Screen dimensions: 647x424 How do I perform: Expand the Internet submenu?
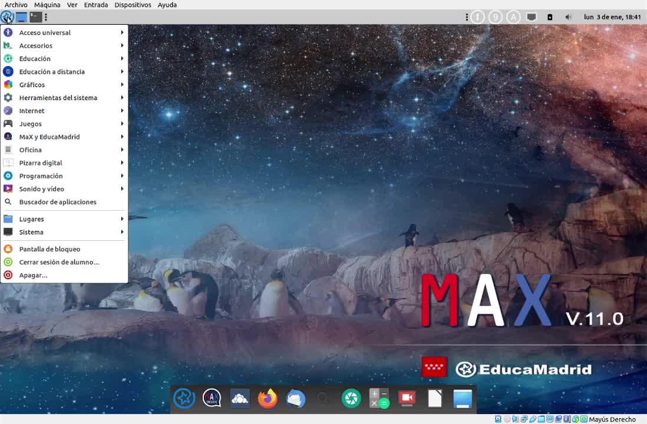(x=64, y=111)
